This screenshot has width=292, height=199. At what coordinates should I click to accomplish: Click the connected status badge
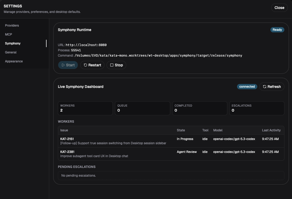point(247,87)
